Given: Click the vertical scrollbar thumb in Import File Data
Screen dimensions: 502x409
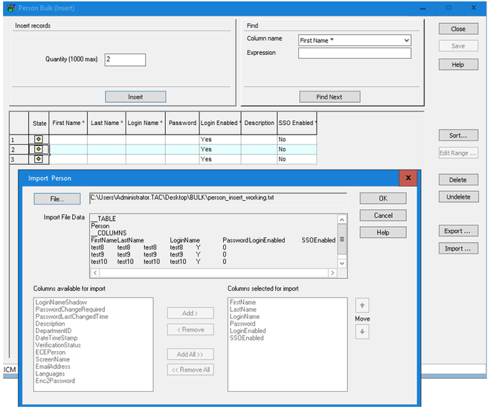Looking at the screenshot, I should point(342,239).
